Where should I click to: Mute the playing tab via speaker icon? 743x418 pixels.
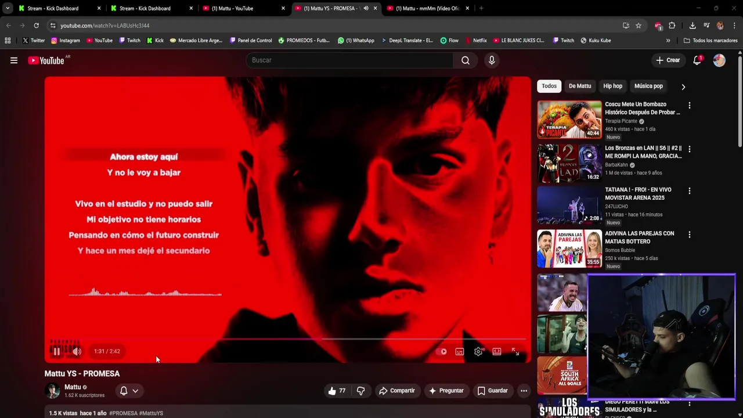(366, 8)
